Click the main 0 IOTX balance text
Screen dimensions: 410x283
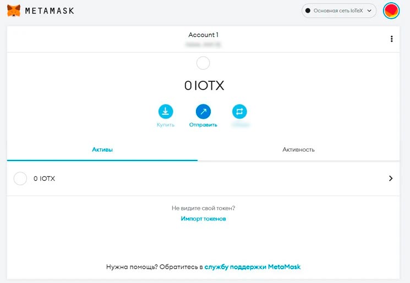click(204, 85)
